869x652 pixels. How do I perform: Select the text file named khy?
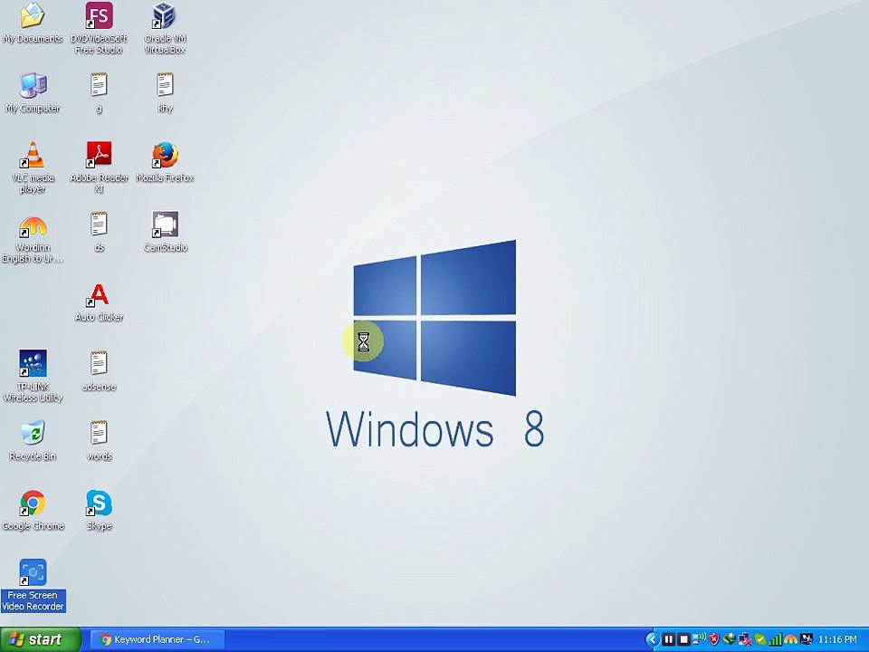165,93
